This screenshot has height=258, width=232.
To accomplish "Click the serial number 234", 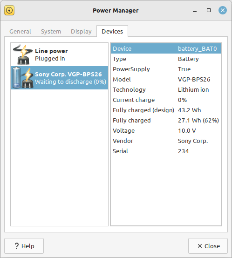I will [x=183, y=151].
